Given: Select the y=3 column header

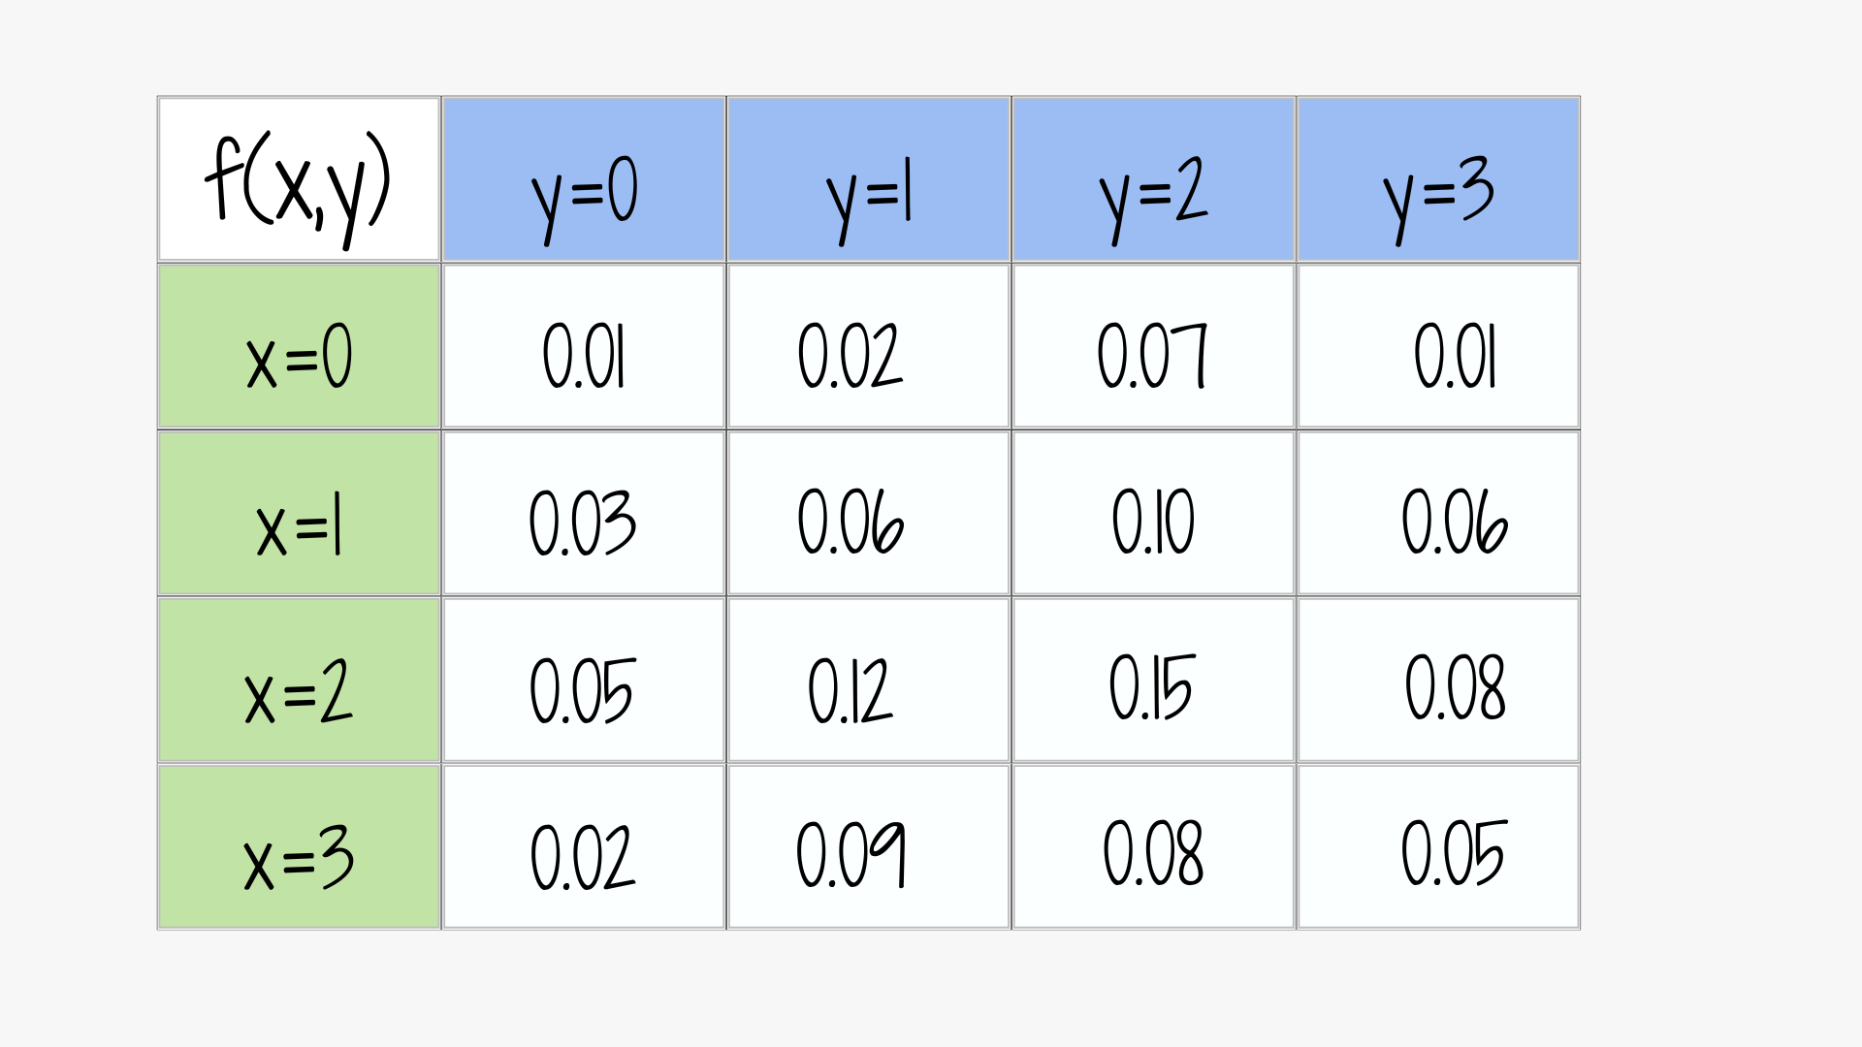Looking at the screenshot, I should coord(1439,180).
